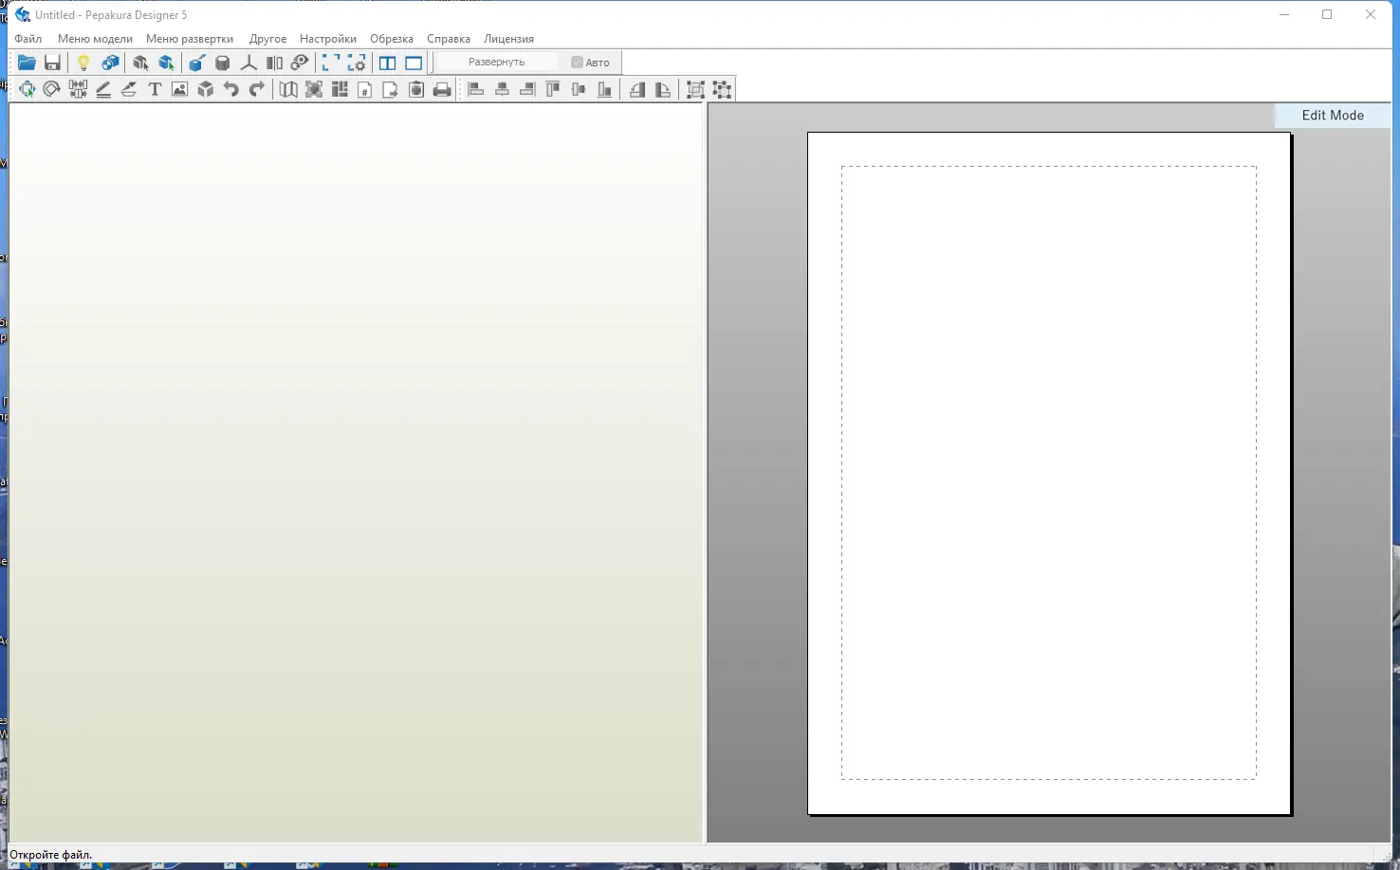The image size is (1400, 870).
Task: Minimize the Pepakura Designer window
Action: click(x=1284, y=15)
